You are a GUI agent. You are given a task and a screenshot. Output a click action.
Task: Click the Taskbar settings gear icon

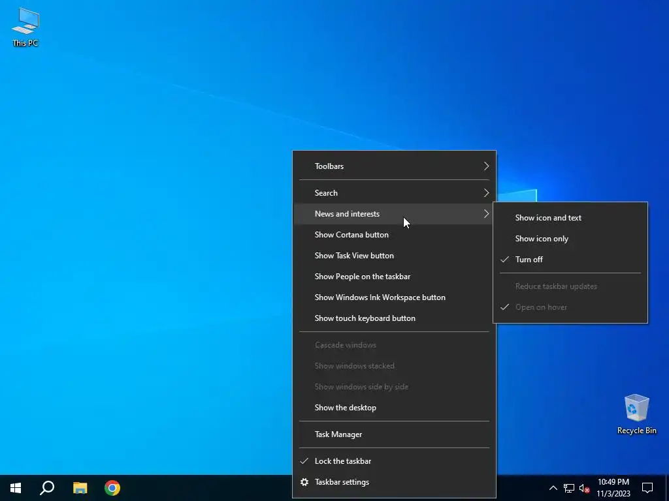point(304,482)
